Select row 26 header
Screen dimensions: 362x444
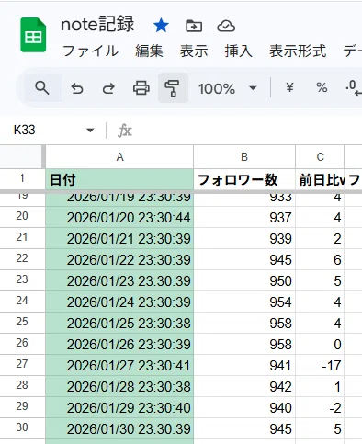[x=22, y=343]
